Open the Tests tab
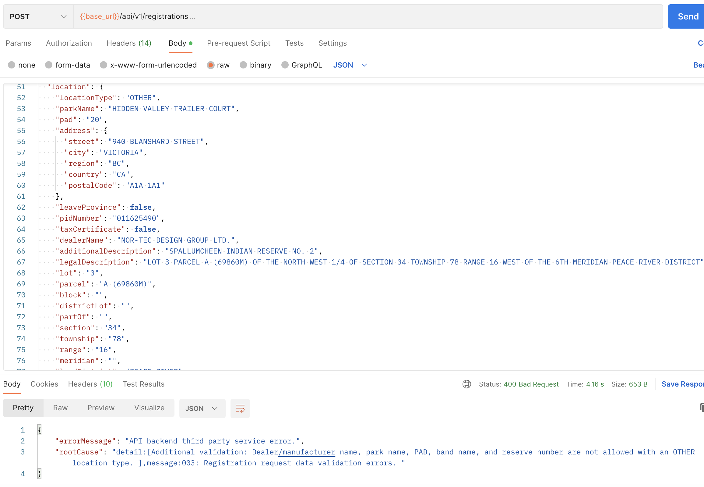Image resolution: width=704 pixels, height=487 pixels. 294,43
